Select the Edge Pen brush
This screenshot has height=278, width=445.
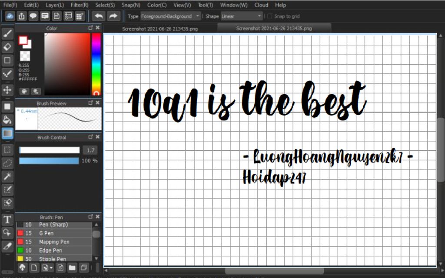54,251
